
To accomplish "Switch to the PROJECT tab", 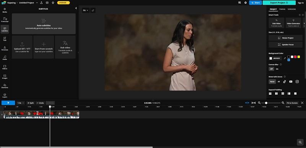I will click(x=273, y=9).
